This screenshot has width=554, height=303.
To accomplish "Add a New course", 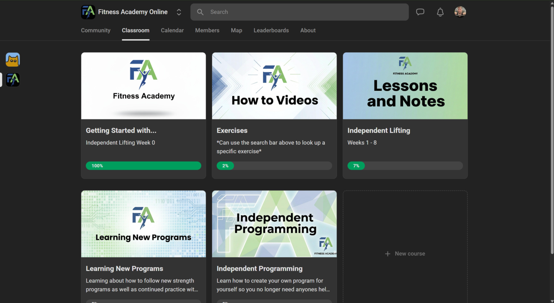I will point(405,254).
